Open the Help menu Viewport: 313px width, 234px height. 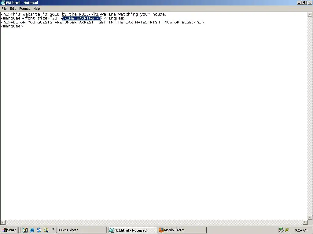pyautogui.click(x=37, y=9)
